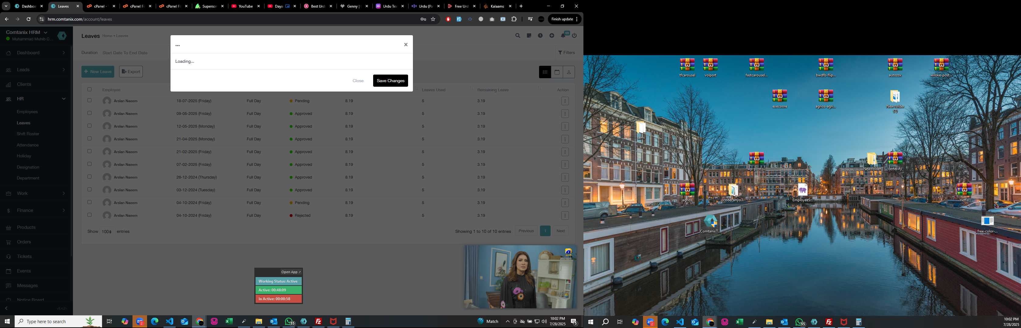Screen dimensions: 1021x328
Task: Click Open App on the working status widget
Action: coord(291,272)
